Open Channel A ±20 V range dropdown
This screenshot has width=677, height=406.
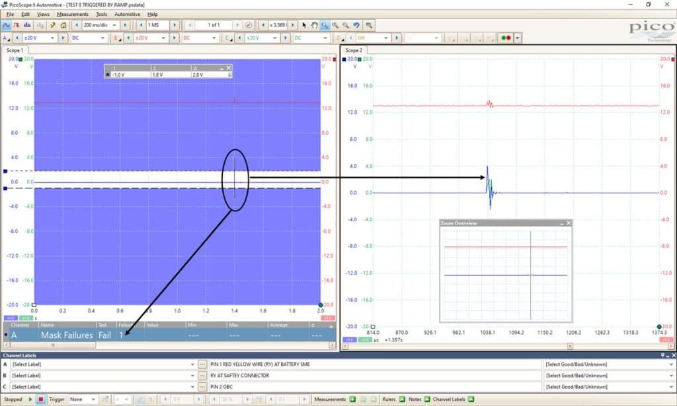[x=52, y=38]
